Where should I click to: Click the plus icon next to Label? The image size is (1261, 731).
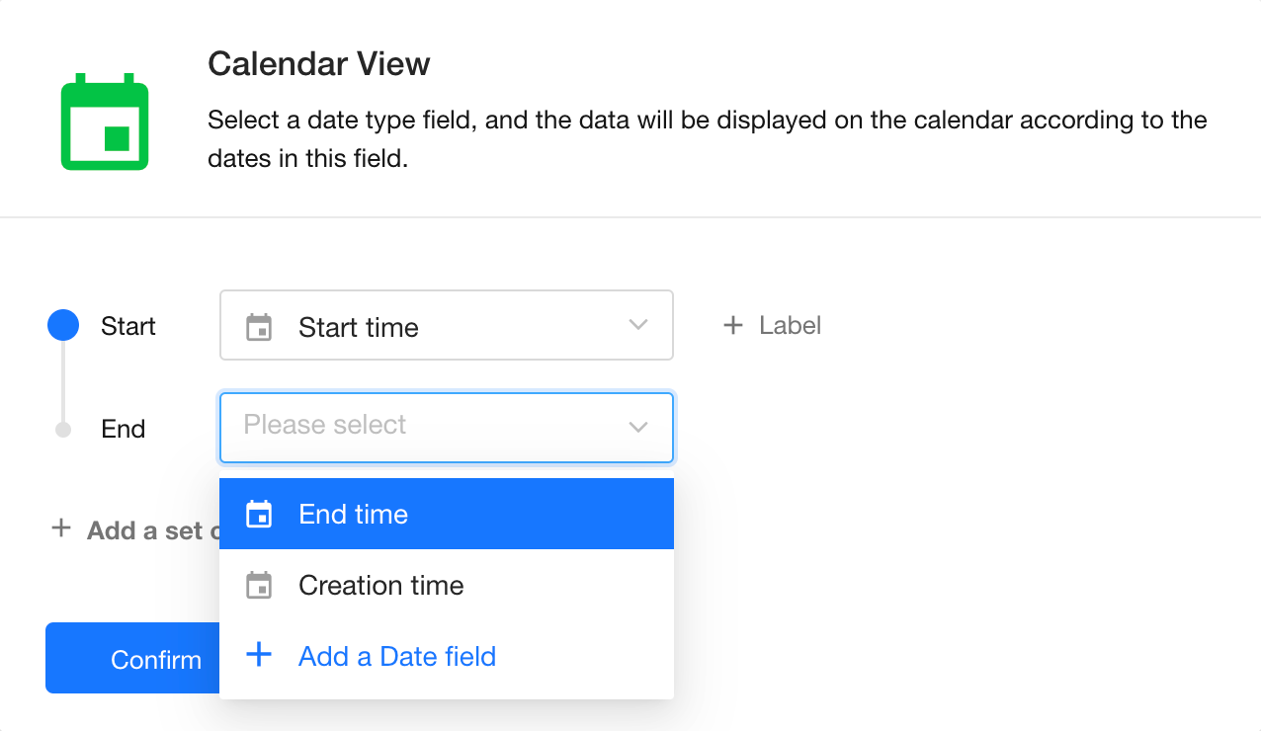[x=733, y=325]
